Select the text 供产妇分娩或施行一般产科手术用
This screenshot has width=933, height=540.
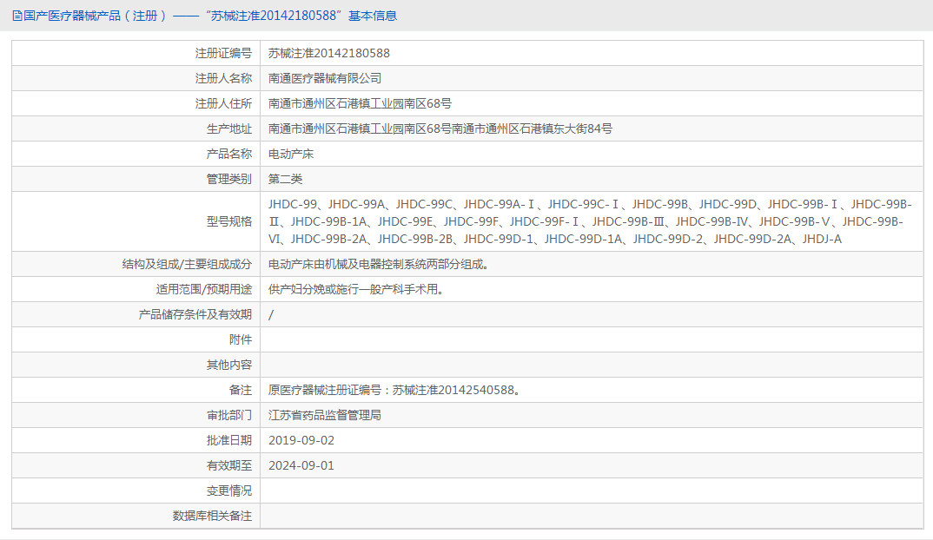click(356, 289)
